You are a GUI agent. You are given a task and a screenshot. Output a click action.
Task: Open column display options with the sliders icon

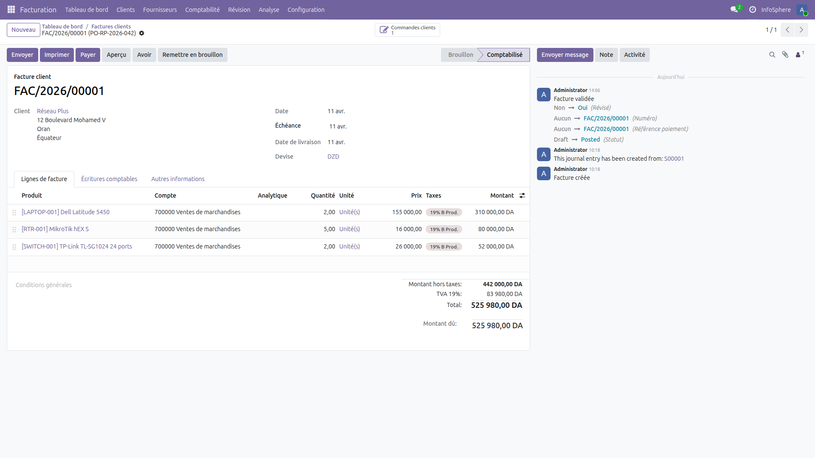click(x=522, y=195)
